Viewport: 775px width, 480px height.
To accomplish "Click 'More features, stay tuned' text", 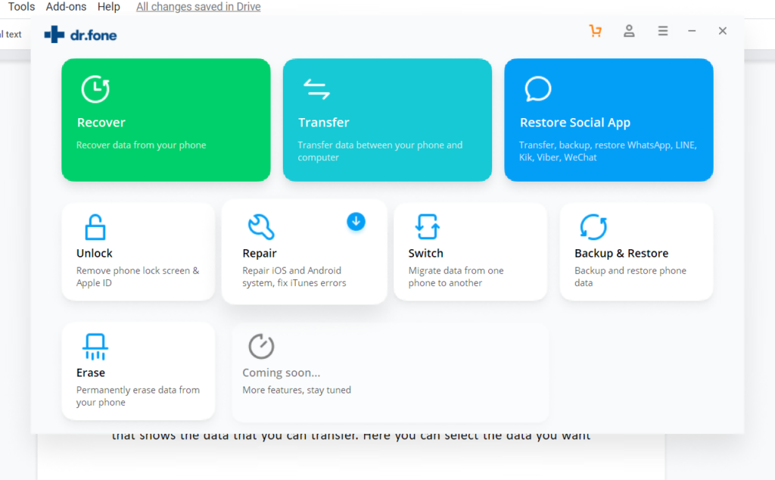I will tap(297, 390).
